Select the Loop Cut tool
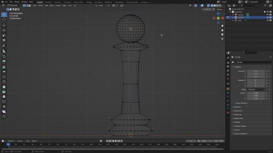 click(4, 77)
